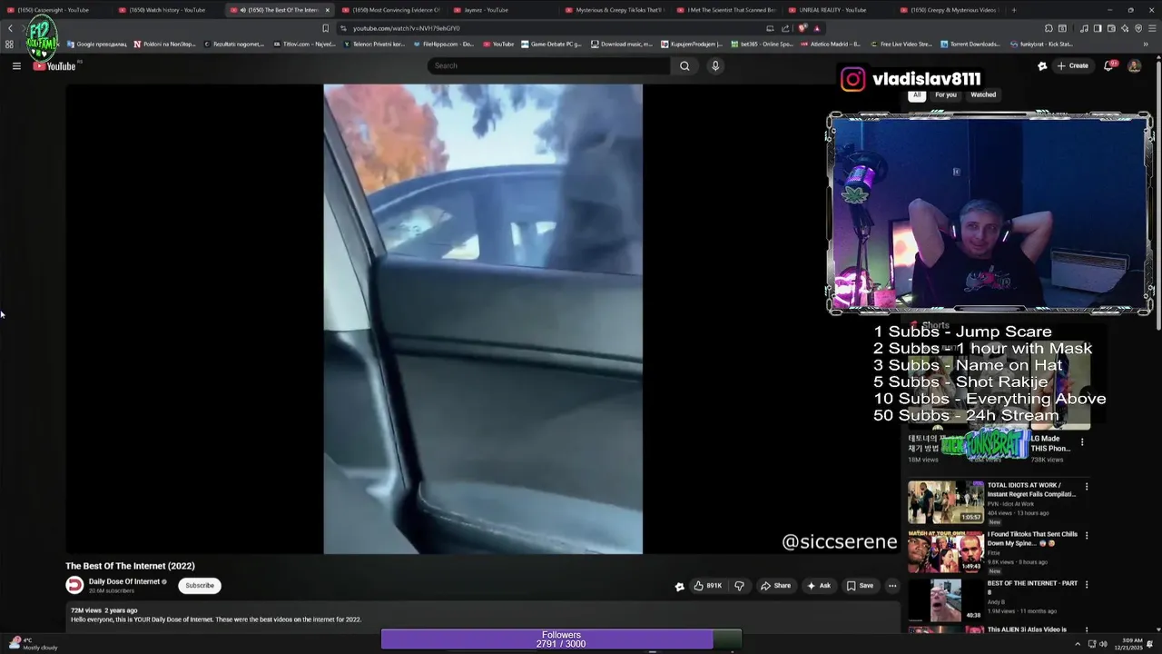Open BEST OF THE INTERNET PART 8 thumbnail
1162x654 pixels.
[945, 600]
